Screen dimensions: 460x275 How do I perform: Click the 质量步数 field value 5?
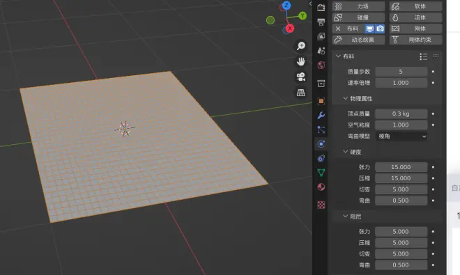click(401, 72)
